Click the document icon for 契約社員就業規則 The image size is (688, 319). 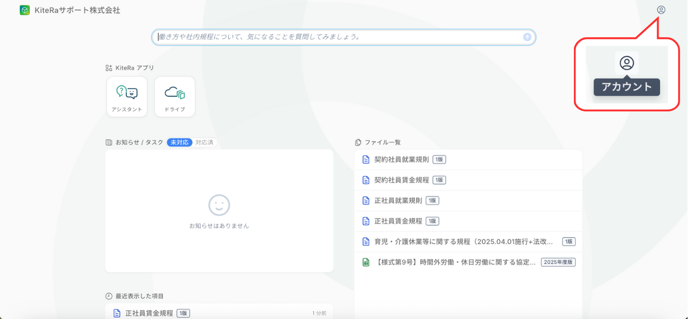pyautogui.click(x=366, y=159)
